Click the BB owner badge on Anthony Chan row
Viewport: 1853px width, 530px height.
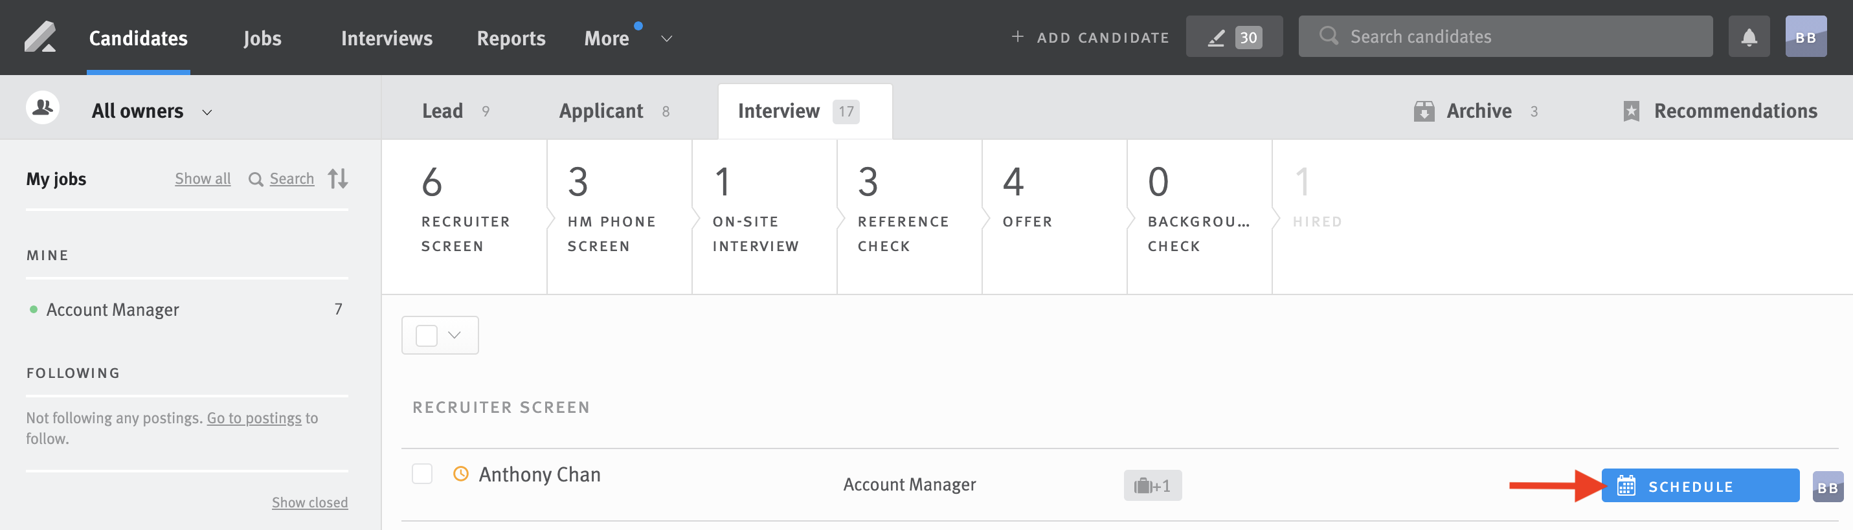(x=1827, y=487)
